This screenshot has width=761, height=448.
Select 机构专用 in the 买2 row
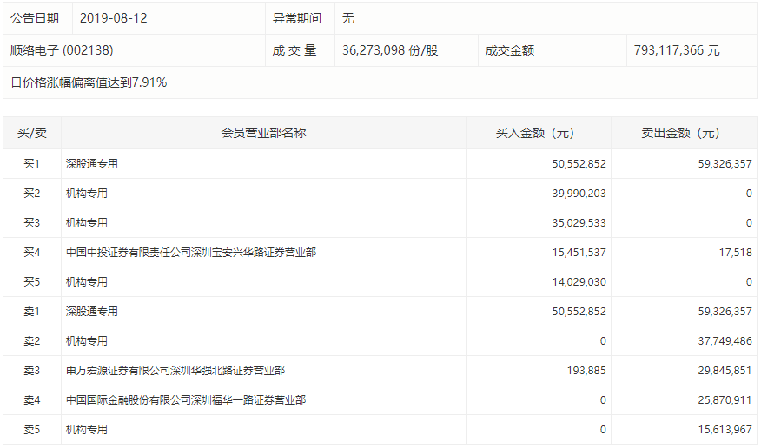coord(87,194)
